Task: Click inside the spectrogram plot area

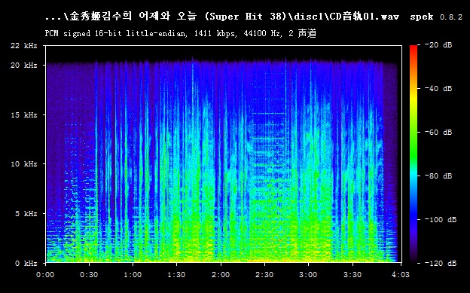Action: 223,154
